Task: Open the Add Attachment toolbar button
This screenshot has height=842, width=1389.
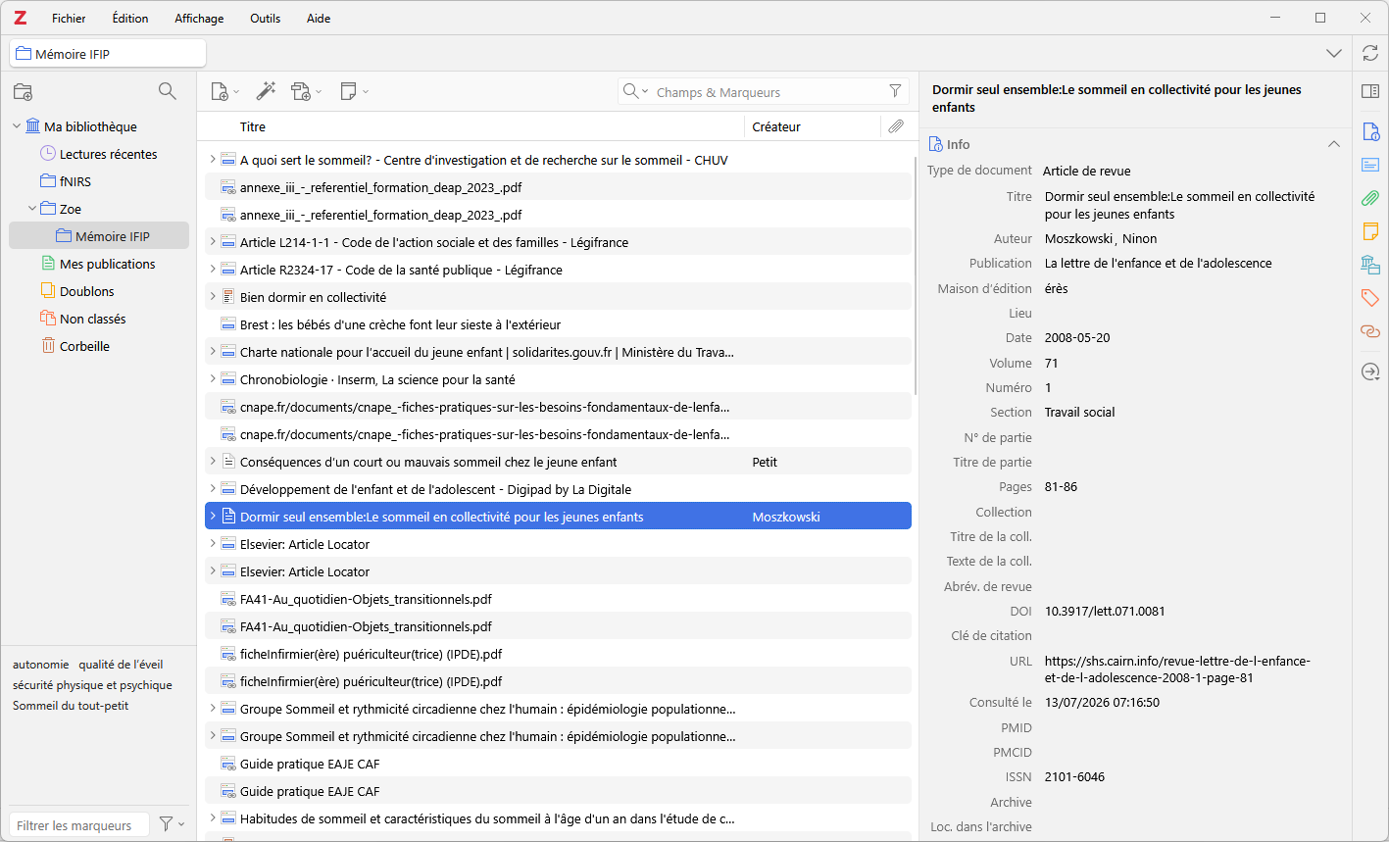Action: 306,91
